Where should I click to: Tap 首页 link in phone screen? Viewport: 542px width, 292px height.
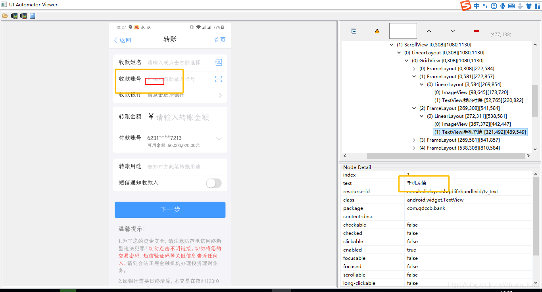[x=220, y=40]
